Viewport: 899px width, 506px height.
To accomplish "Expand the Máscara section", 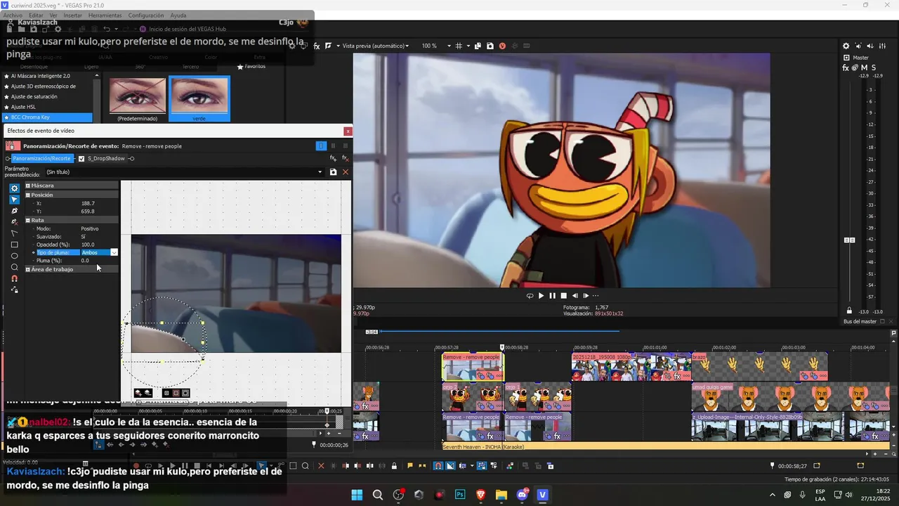I will (28, 186).
